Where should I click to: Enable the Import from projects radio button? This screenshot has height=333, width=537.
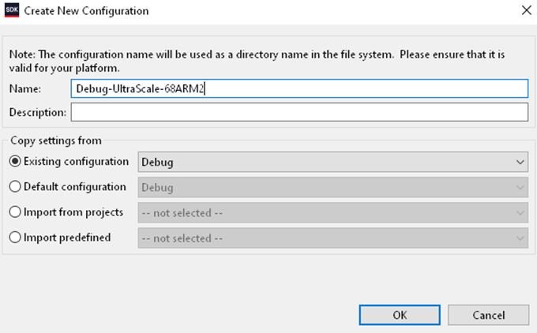point(14,212)
